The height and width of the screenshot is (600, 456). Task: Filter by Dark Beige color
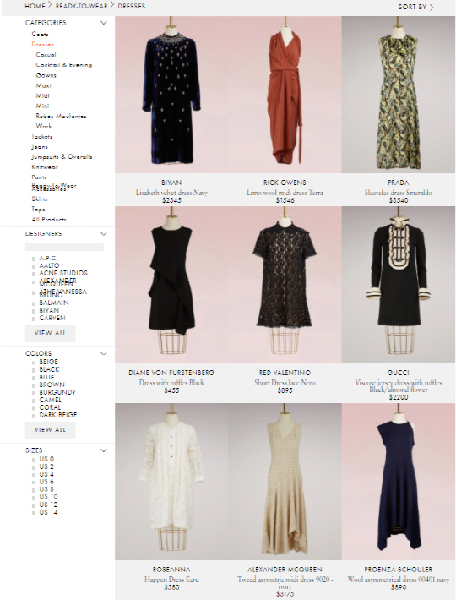[57, 415]
